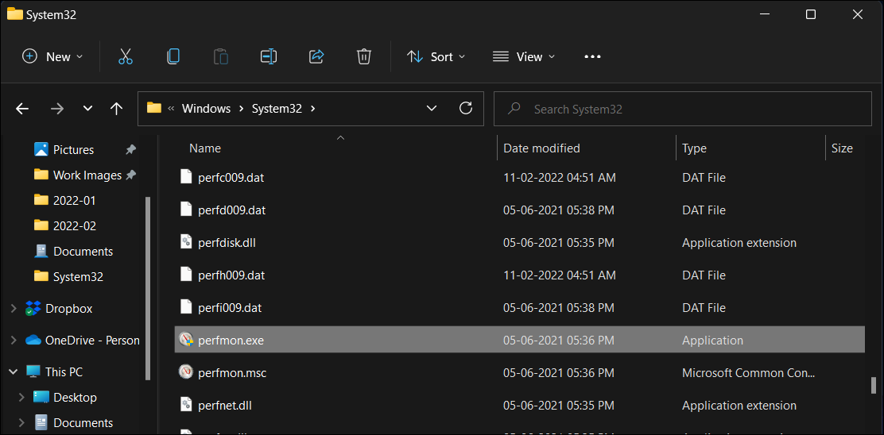Sort files by Date modified column

point(542,148)
